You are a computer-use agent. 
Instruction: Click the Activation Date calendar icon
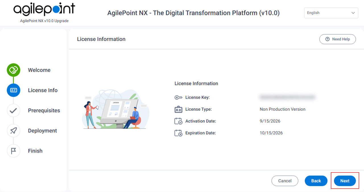pos(178,121)
